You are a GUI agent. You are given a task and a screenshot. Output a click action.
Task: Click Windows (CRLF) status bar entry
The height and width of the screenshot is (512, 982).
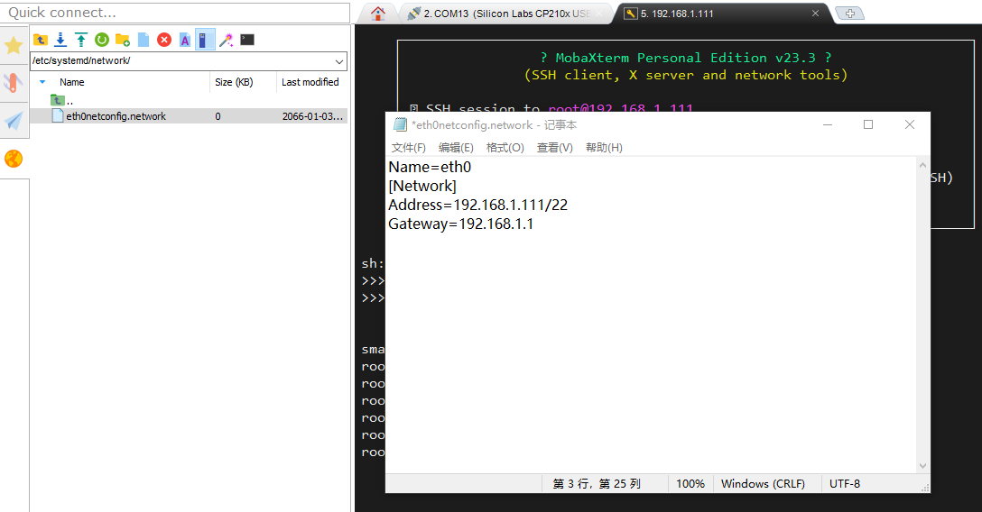763,484
